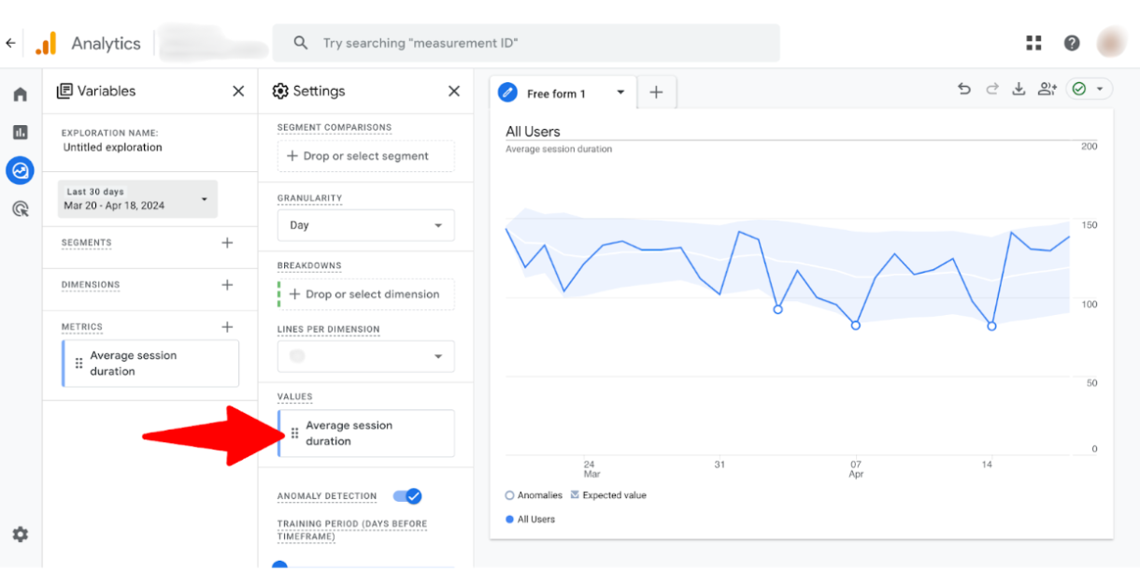Disable the Anomaly Detection switch
This screenshot has height=586, width=1140.
click(x=408, y=496)
